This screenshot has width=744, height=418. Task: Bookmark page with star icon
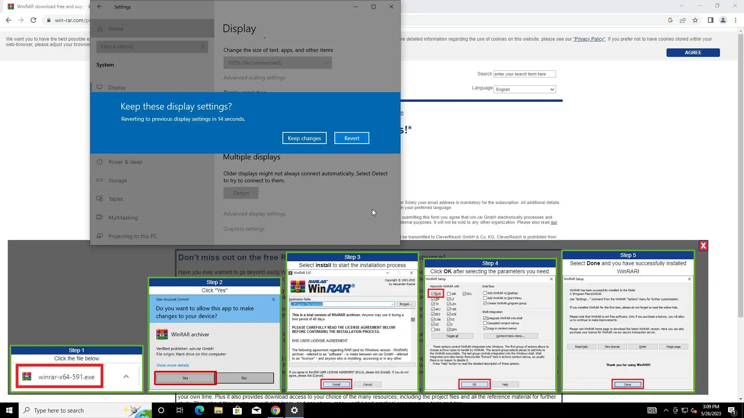coord(695,20)
